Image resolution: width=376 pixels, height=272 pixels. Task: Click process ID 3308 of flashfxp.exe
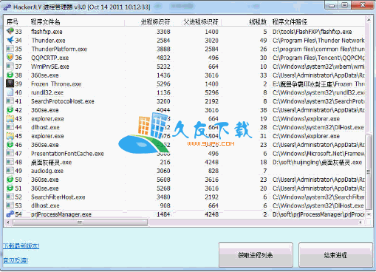163,32
